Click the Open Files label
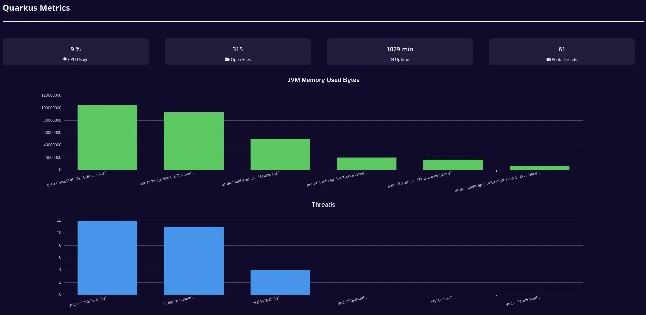The height and width of the screenshot is (315, 646). pyautogui.click(x=241, y=60)
